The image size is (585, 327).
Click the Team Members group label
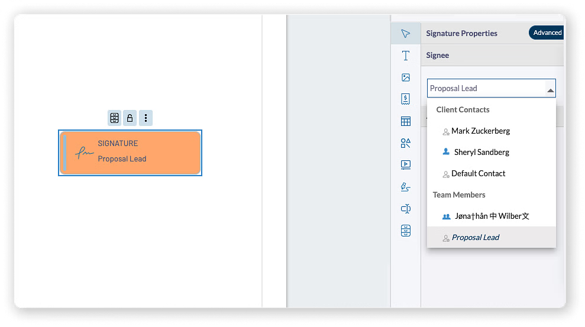[459, 195]
